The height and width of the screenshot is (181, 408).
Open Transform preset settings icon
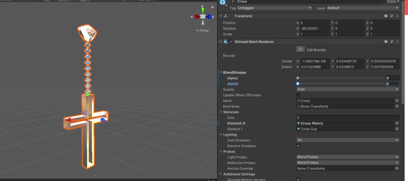[391, 16]
